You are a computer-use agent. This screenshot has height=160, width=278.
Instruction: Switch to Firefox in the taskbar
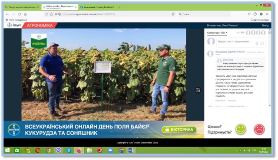point(79,150)
